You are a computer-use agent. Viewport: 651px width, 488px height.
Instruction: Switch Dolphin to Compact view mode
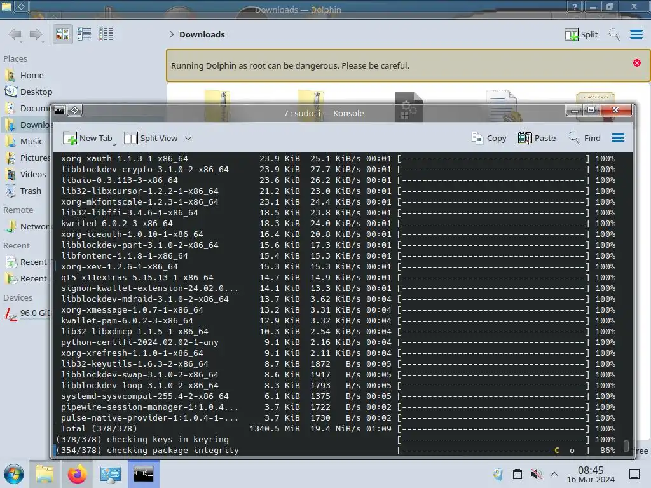pos(85,34)
